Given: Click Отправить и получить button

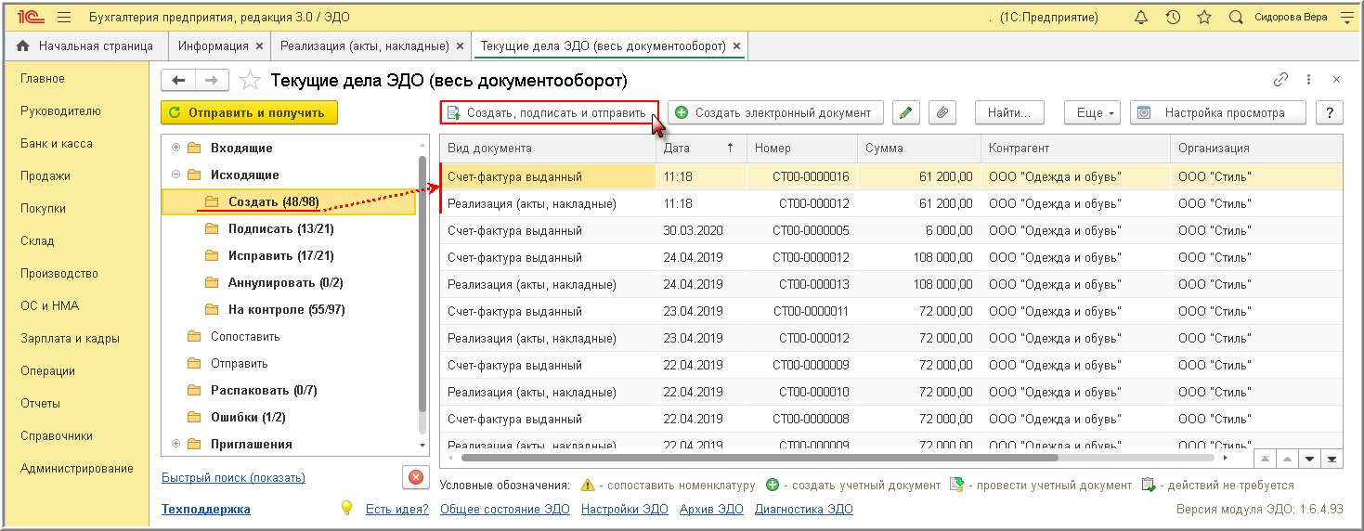Looking at the screenshot, I should [249, 112].
